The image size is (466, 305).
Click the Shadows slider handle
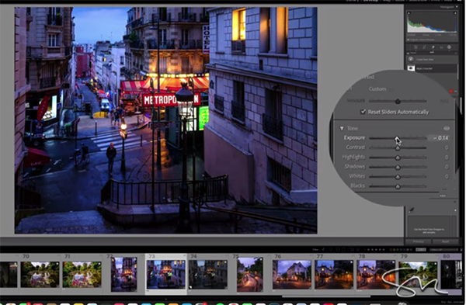tap(398, 167)
